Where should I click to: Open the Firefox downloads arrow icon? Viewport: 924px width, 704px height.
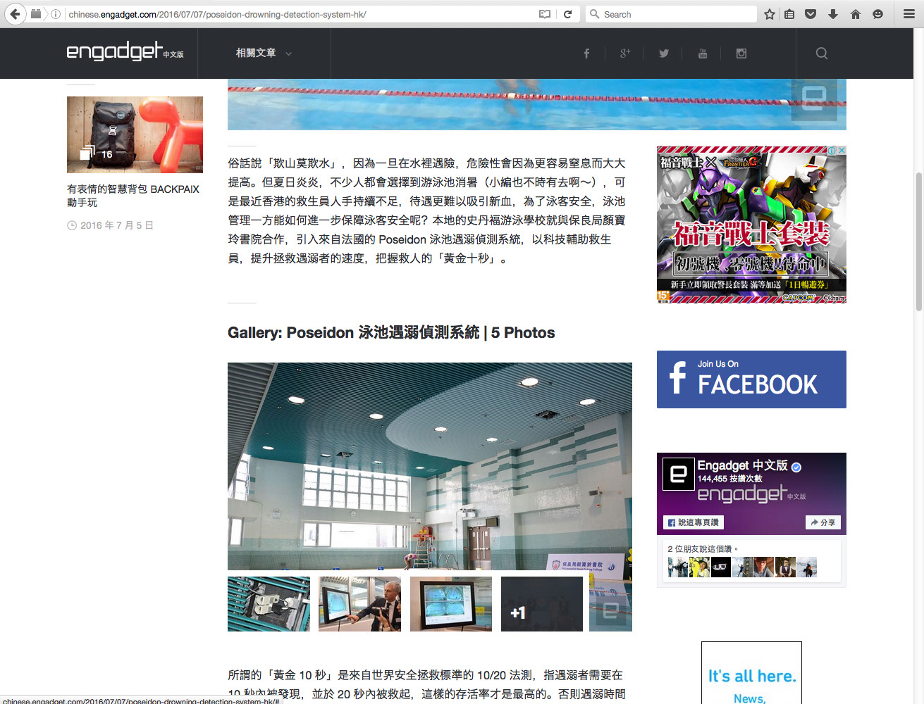pos(833,14)
